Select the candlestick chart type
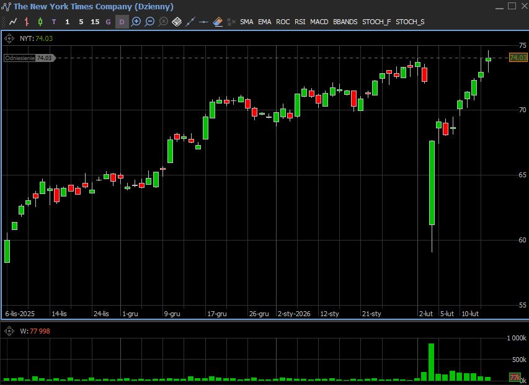Screen dimensions: 529x385 point(40,22)
